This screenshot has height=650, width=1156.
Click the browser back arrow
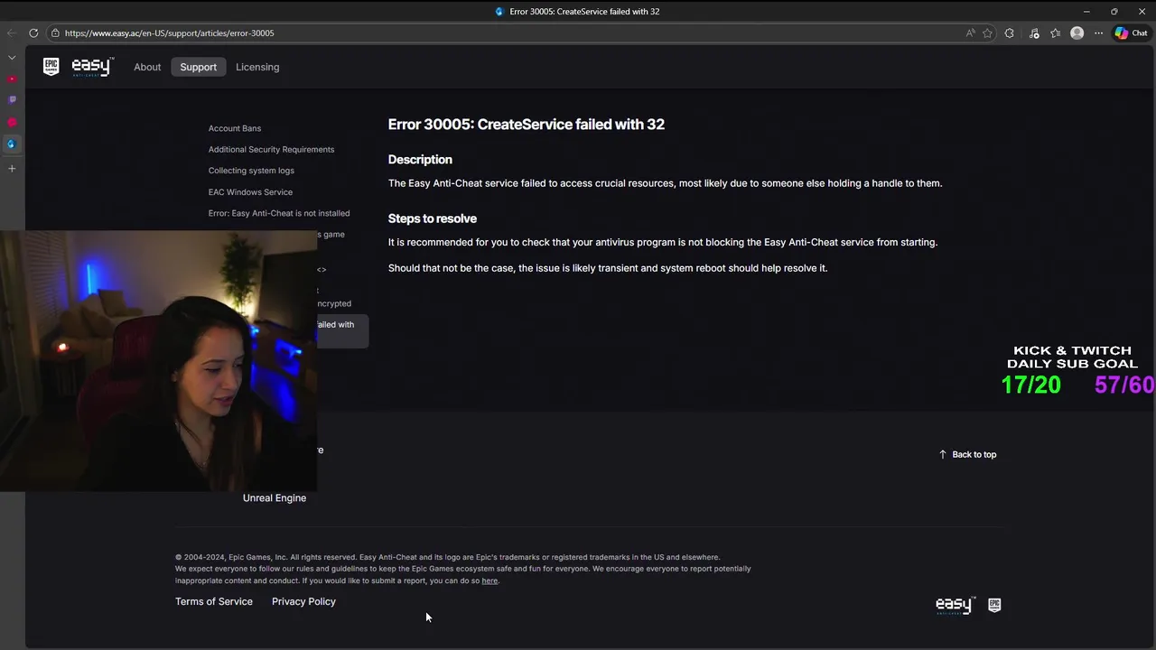pyautogui.click(x=12, y=33)
